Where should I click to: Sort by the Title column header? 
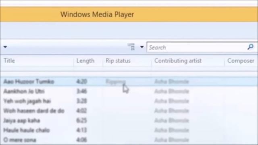coord(9,61)
